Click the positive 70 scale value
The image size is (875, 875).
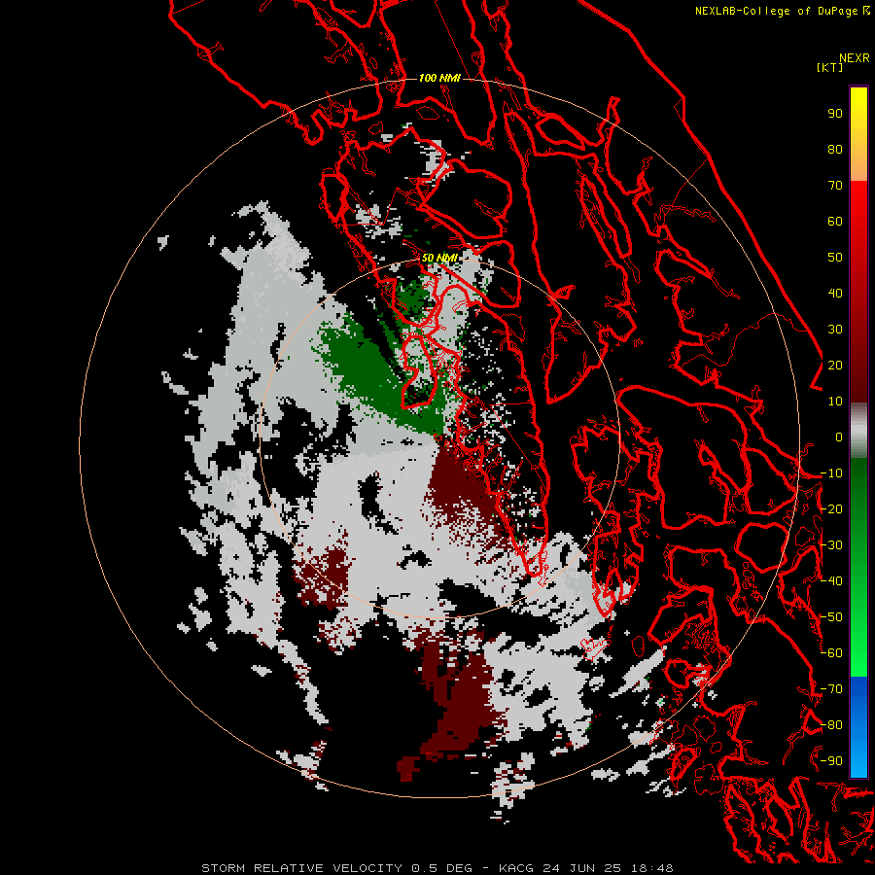(x=835, y=186)
